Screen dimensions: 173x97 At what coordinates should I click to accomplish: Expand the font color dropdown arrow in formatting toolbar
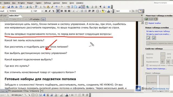[111, 11]
